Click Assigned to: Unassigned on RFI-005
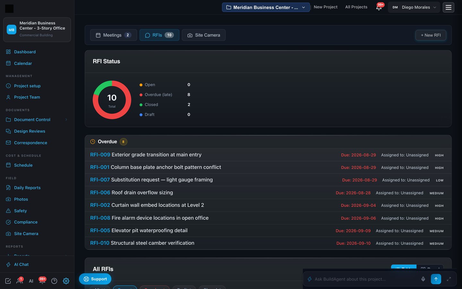This screenshot has width=462, height=289. coord(399,231)
